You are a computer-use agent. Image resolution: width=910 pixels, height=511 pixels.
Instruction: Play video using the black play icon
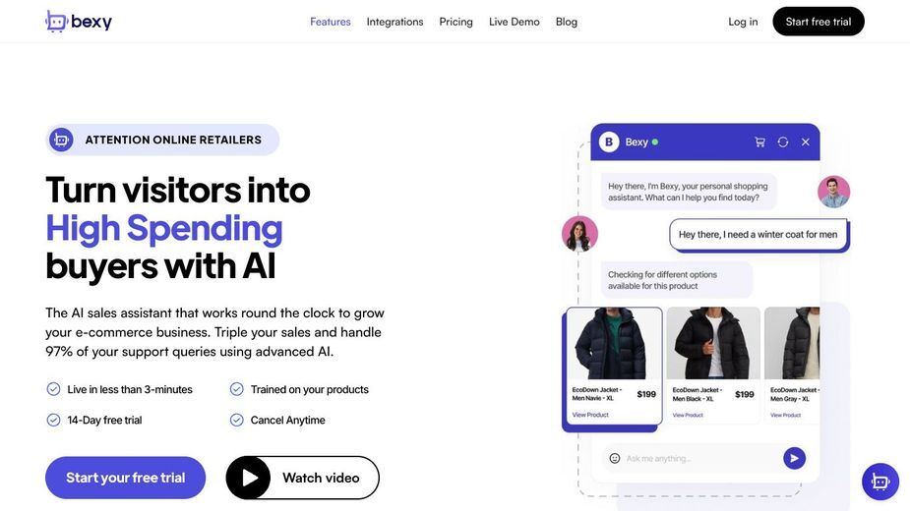pos(248,478)
